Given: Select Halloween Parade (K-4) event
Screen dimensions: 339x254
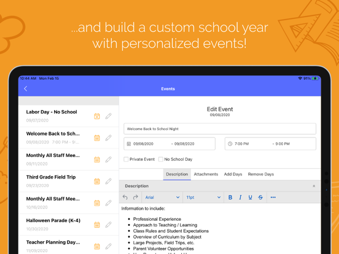Looking at the screenshot, I should click(x=69, y=225).
